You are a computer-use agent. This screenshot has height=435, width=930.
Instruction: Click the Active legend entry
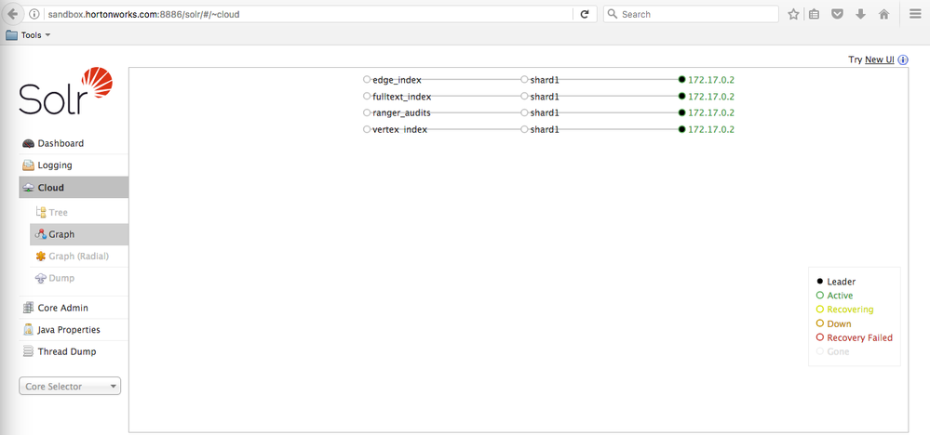(834, 296)
